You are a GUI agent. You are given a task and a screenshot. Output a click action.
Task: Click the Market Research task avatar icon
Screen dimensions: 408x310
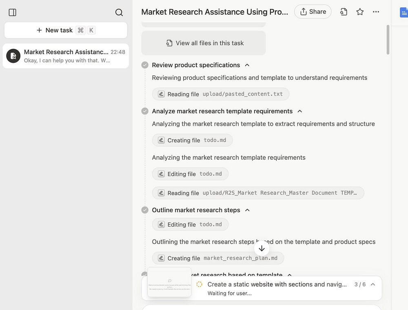coord(13,56)
